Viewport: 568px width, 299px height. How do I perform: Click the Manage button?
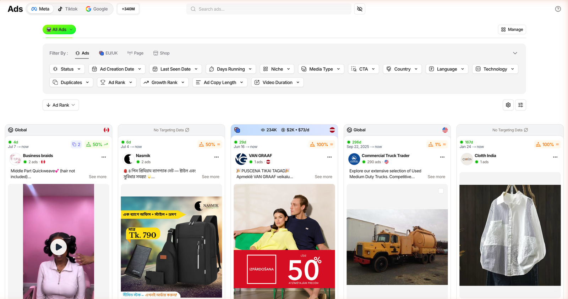pyautogui.click(x=512, y=29)
